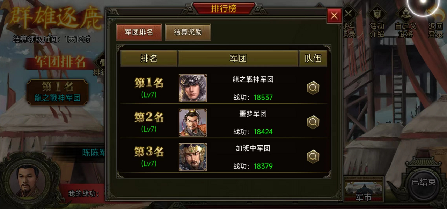Tap the 已结束 round button
The width and height of the screenshot is (447, 209).
(x=424, y=183)
